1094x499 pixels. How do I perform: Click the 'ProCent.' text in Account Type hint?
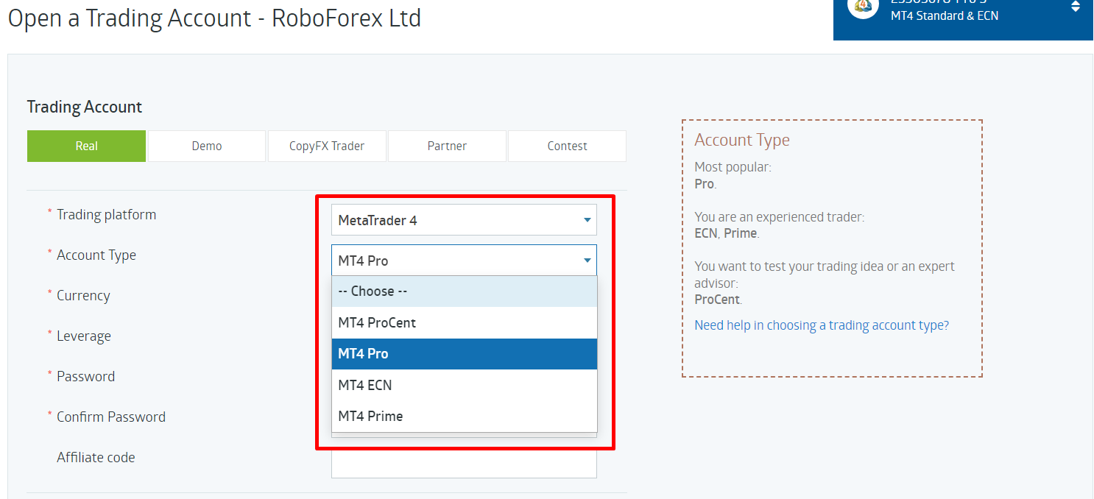[718, 300]
